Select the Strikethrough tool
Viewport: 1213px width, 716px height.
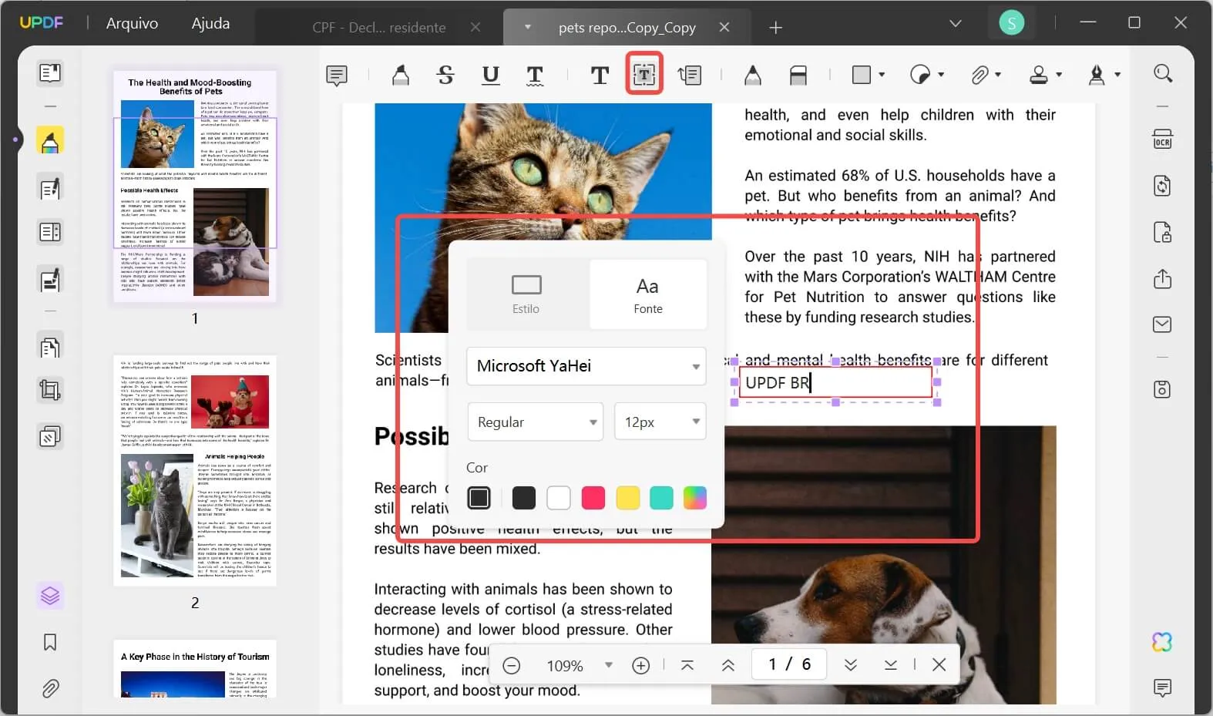coord(445,75)
